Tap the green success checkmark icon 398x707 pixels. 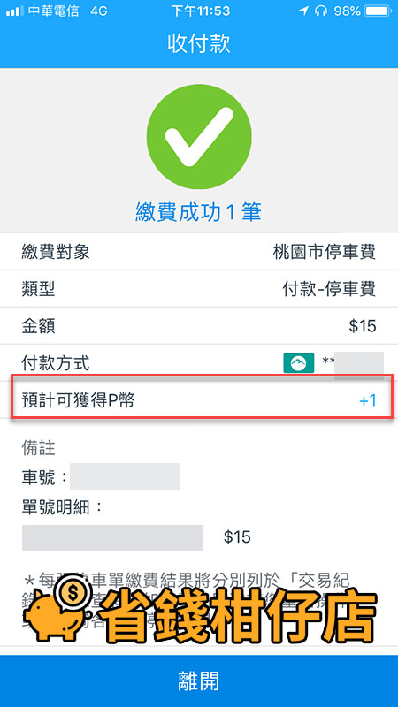pyautogui.click(x=199, y=137)
